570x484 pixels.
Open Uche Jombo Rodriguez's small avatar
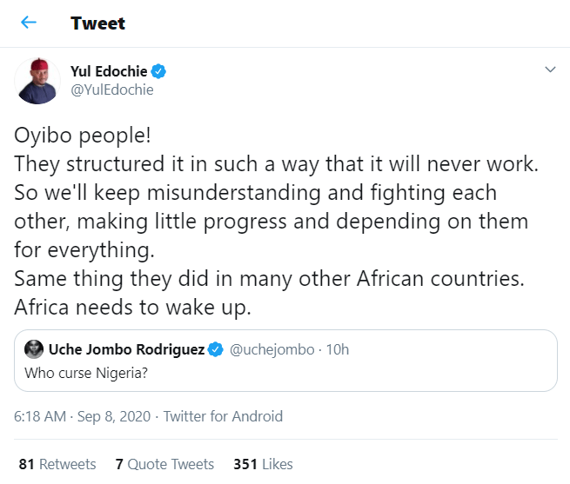(x=35, y=350)
